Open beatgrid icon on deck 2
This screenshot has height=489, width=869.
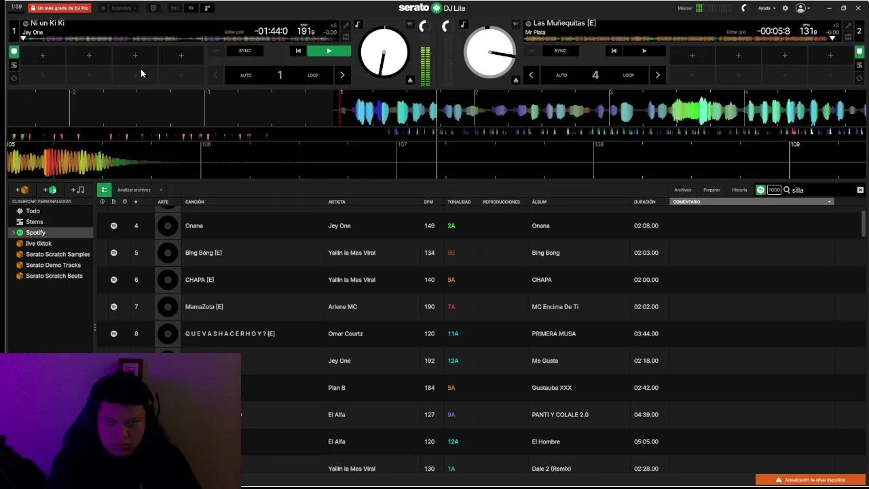849,37
